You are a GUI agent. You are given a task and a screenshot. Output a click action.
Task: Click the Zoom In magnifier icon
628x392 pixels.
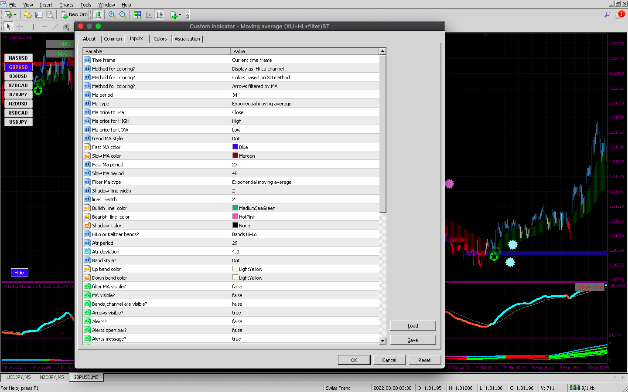[x=112, y=15]
